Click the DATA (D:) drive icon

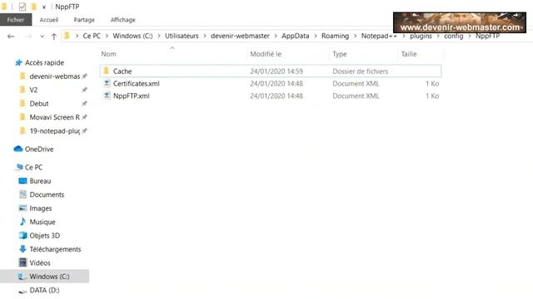click(x=22, y=291)
